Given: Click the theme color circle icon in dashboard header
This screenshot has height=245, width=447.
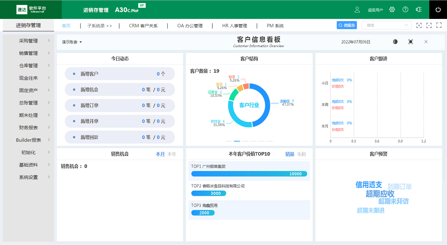Looking at the screenshot, I should [395, 41].
